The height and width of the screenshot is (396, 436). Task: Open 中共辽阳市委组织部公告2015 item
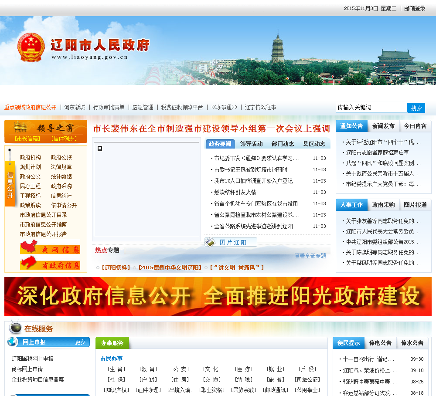[x=383, y=242]
